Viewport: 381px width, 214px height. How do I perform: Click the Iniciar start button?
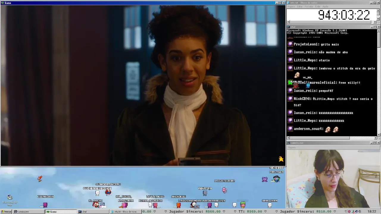[x=6, y=212]
